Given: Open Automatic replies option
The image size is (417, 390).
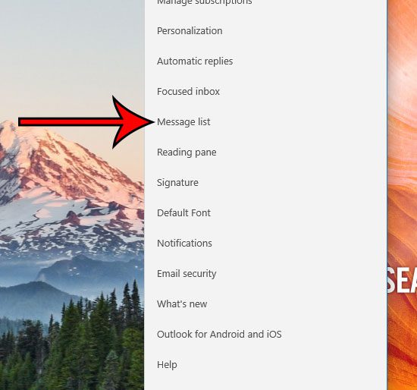Looking at the screenshot, I should pos(195,61).
